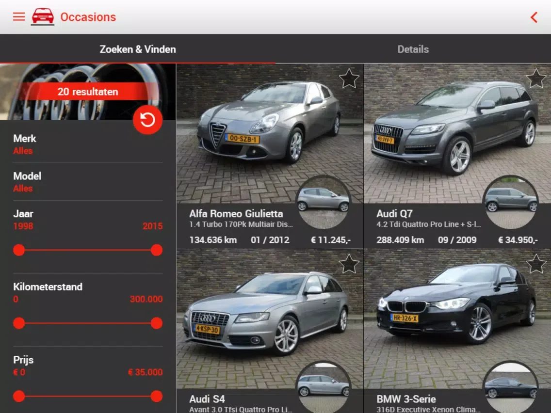Favorite the Alfa Romeo Giulietta with star
This screenshot has height=413, width=551.
(x=349, y=79)
